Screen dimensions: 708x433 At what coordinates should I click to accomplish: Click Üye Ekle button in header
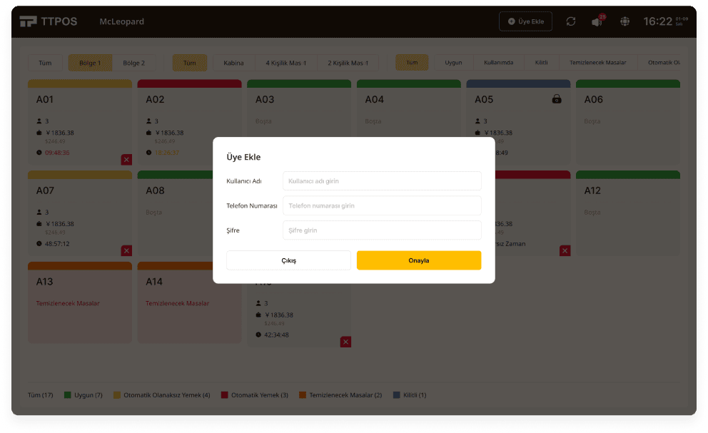click(x=525, y=21)
